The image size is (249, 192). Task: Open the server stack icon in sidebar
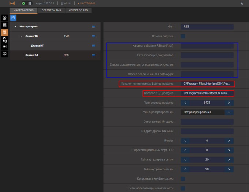[x=4, y=25]
